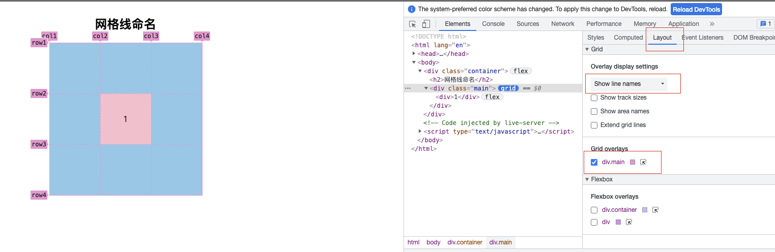
Task: Check the div.container flexbox overlay checkbox
Action: 594,210
